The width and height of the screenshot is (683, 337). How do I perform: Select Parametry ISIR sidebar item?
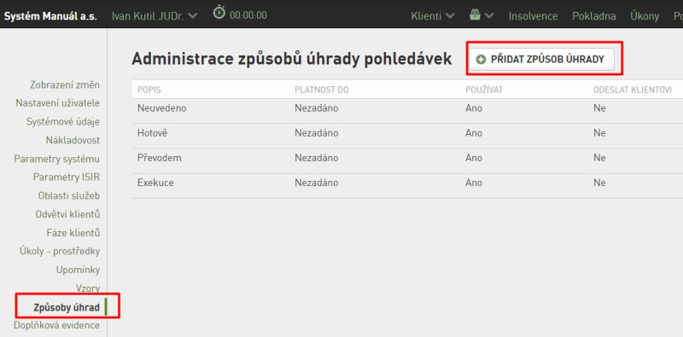(x=67, y=177)
